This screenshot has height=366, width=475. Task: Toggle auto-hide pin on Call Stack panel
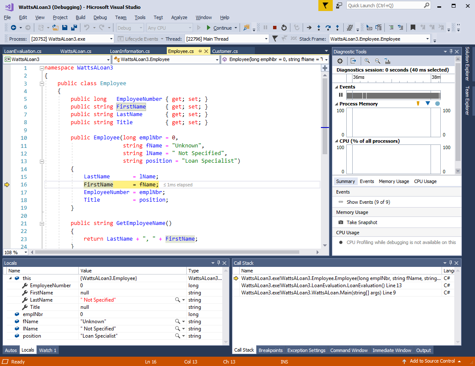click(x=451, y=263)
